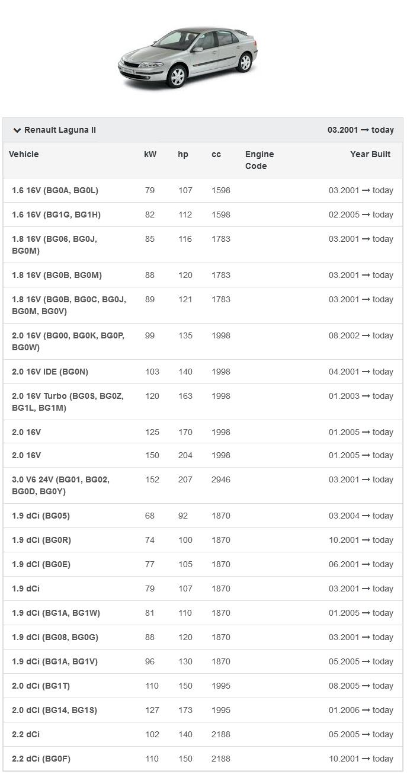Viewport: 407px width, 774px height.
Task: Select the 2.0 dCi (BG1T) row
Action: 41,686
